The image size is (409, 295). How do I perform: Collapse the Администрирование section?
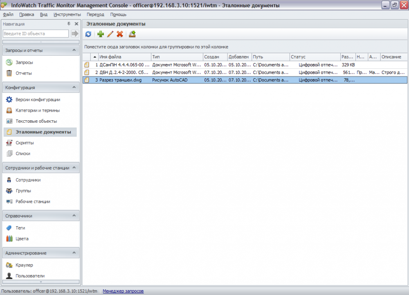(74, 253)
